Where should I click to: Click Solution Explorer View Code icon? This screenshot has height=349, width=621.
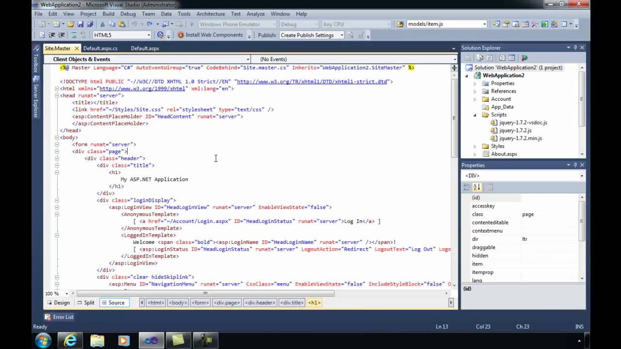(503, 58)
